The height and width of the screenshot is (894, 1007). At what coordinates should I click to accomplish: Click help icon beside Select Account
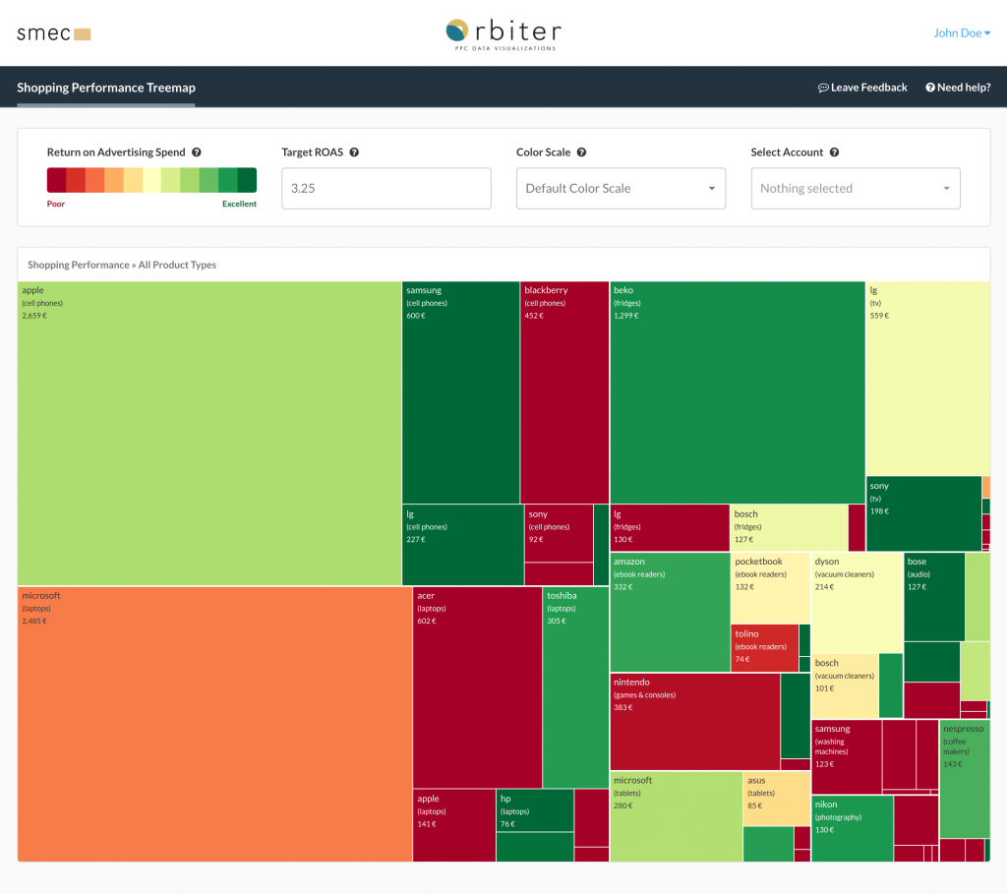[834, 152]
